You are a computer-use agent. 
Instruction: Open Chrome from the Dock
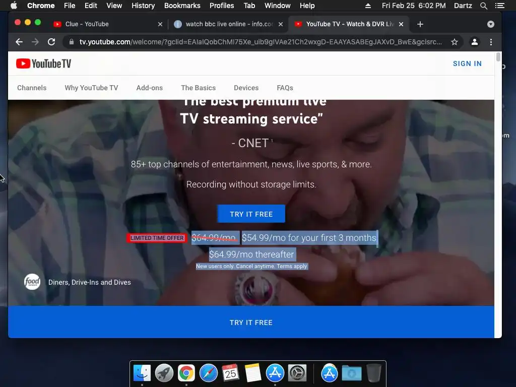coord(186,373)
